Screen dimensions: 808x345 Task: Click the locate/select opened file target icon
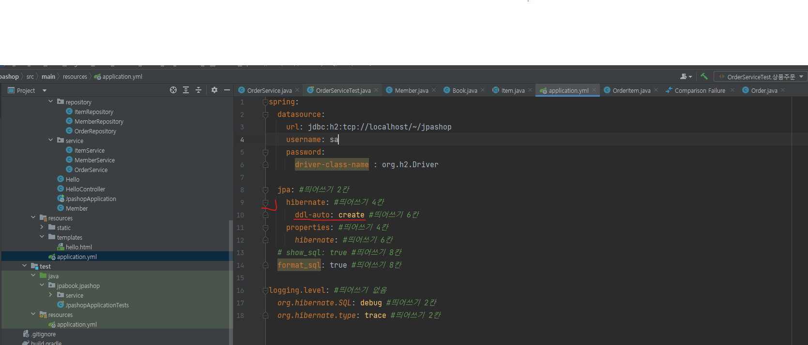pyautogui.click(x=173, y=90)
